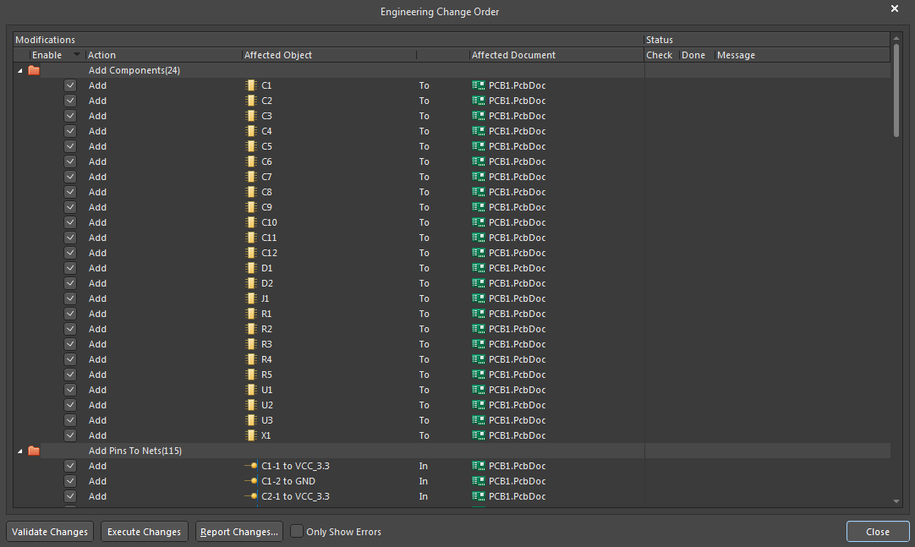Collapse the Add Pins To Nets group
Screen dimensions: 915x547
pyautogui.click(x=20, y=451)
